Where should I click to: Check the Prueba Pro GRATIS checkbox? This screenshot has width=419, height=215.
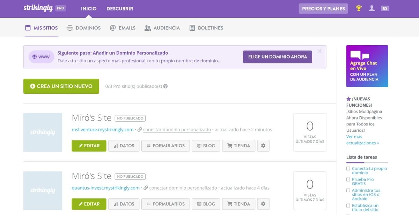tap(348, 179)
